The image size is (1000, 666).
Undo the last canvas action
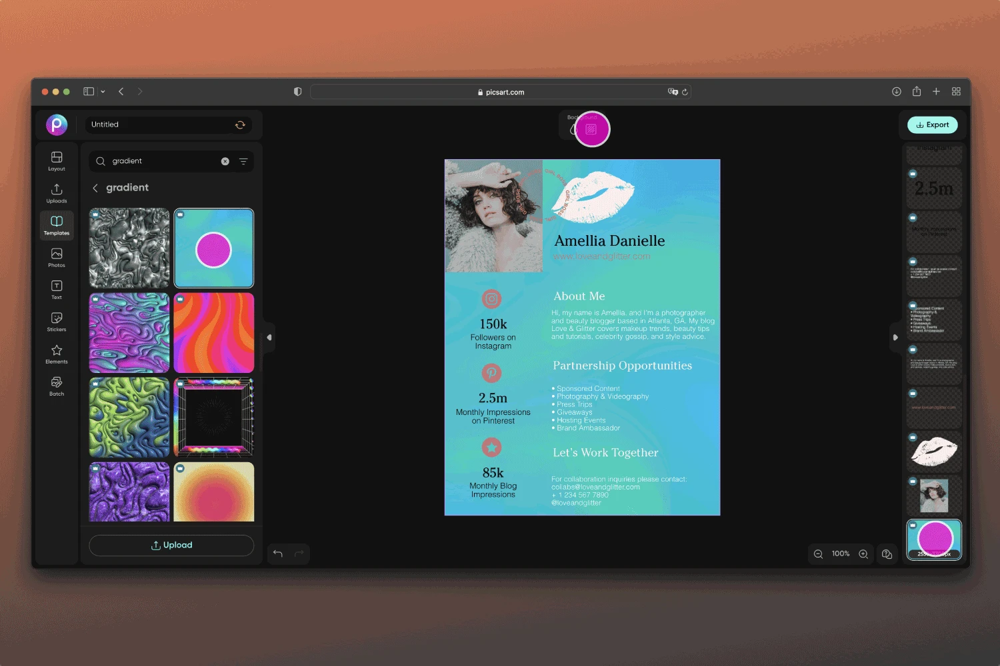pyautogui.click(x=277, y=553)
